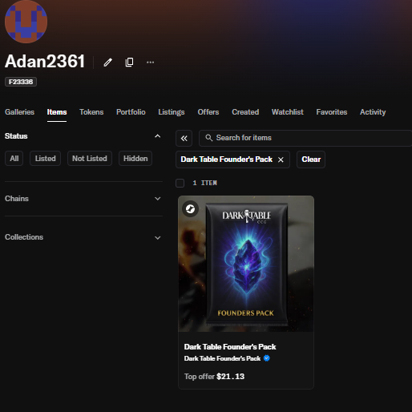Clear all active filters
Image resolution: width=412 pixels, height=412 pixels.
(311, 160)
